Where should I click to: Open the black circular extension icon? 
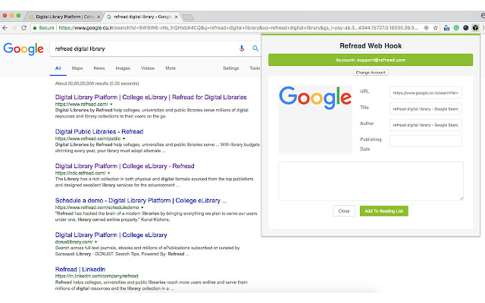tap(466, 28)
